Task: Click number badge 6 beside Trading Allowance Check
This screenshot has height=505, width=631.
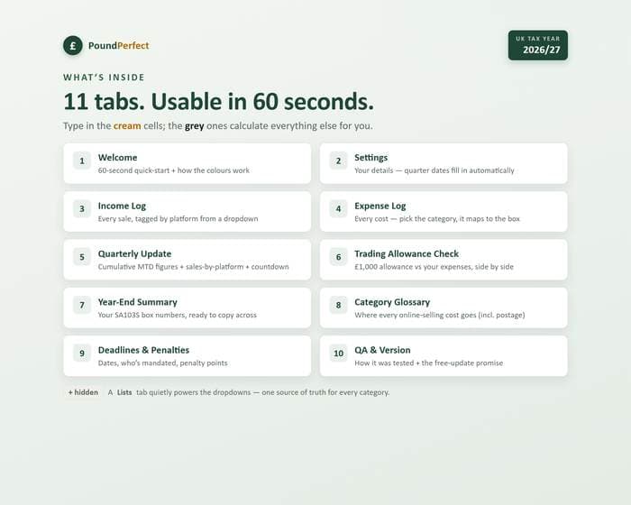Action: click(x=338, y=257)
